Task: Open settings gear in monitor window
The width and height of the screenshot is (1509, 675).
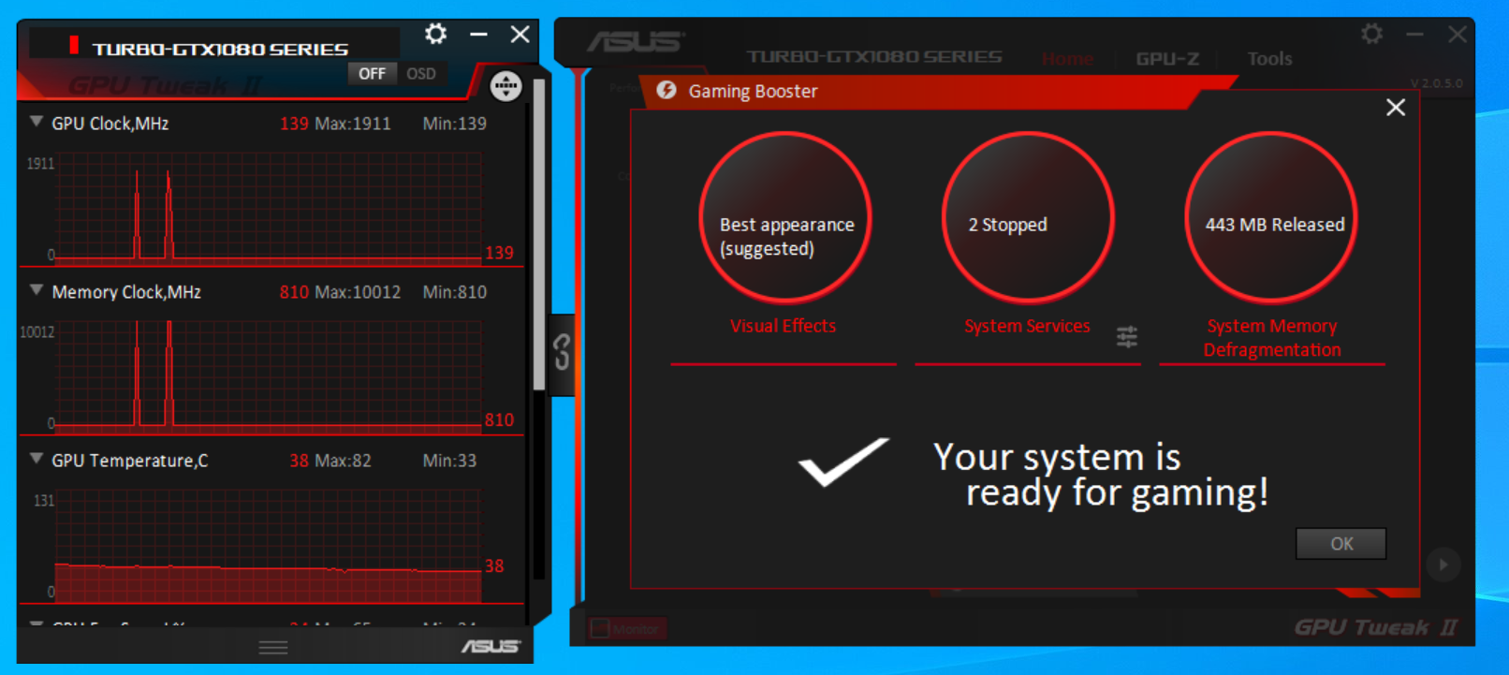Action: pyautogui.click(x=435, y=35)
